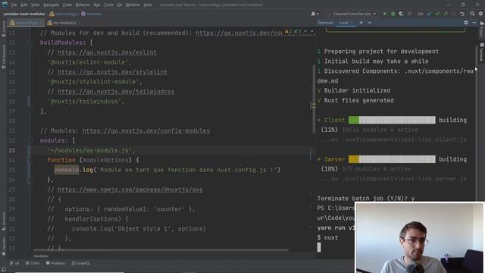Open the Git menu
The width and height of the screenshot is (485, 273).
(120, 5)
